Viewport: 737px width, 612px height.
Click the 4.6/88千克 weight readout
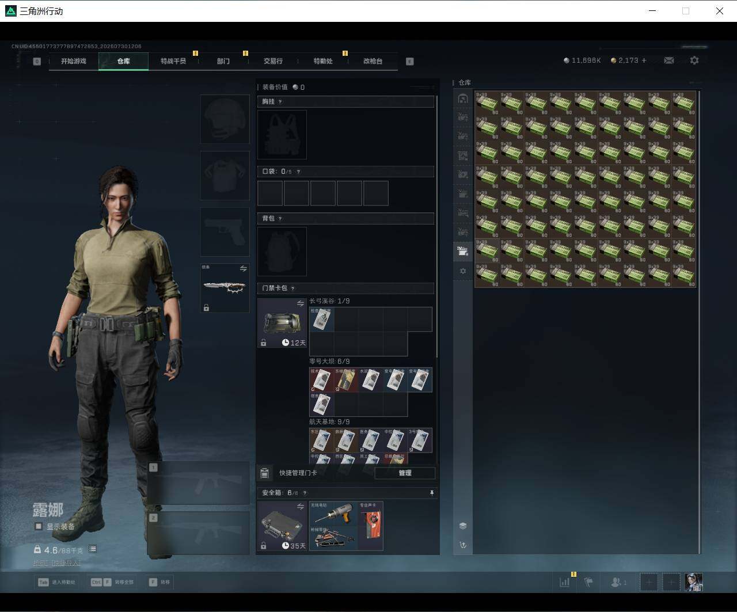pos(59,550)
